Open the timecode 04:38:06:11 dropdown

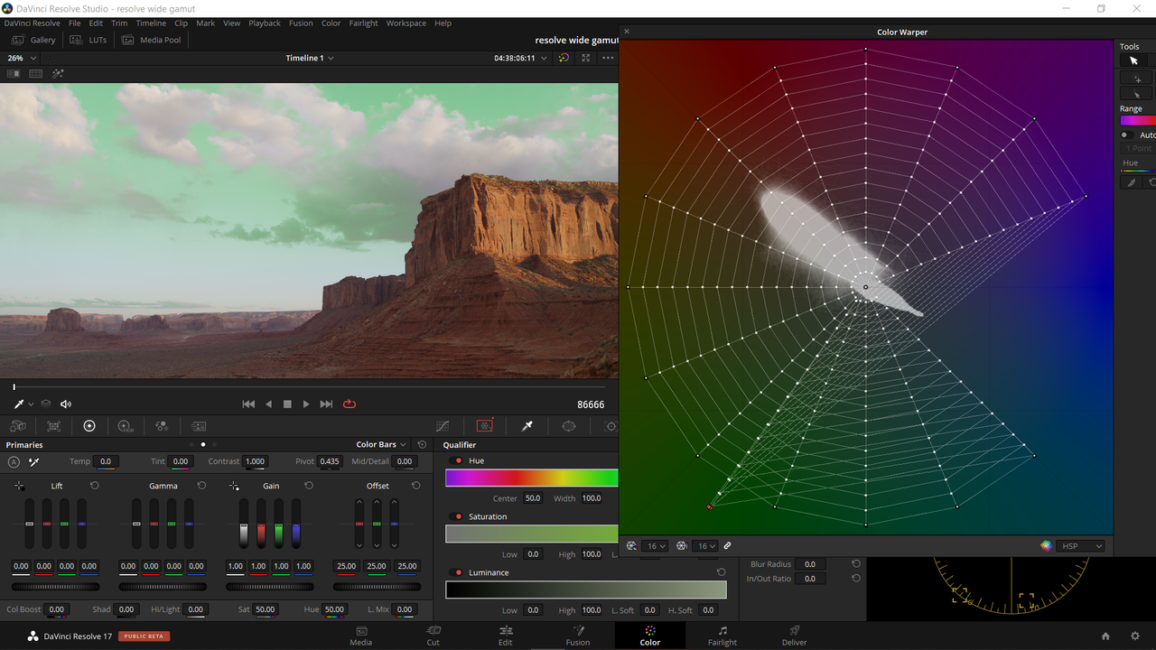[520, 58]
